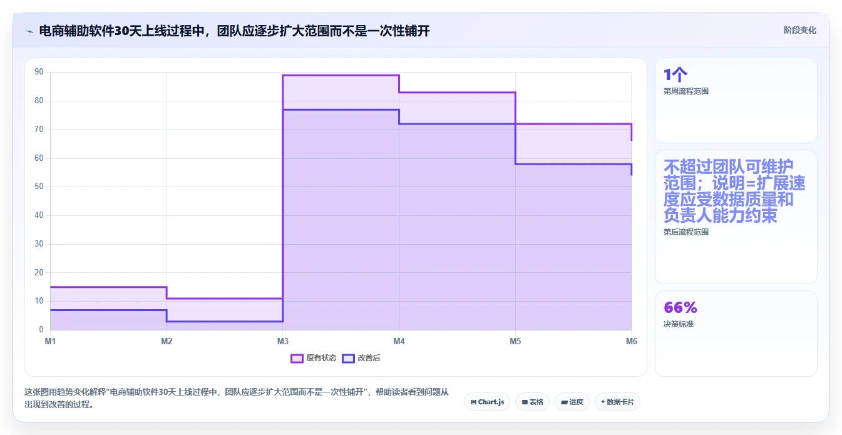
Task: Click the 50 y-axis label
Action: [39, 187]
